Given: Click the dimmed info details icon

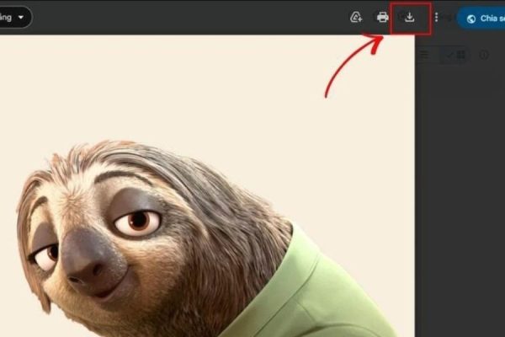Looking at the screenshot, I should tap(484, 55).
